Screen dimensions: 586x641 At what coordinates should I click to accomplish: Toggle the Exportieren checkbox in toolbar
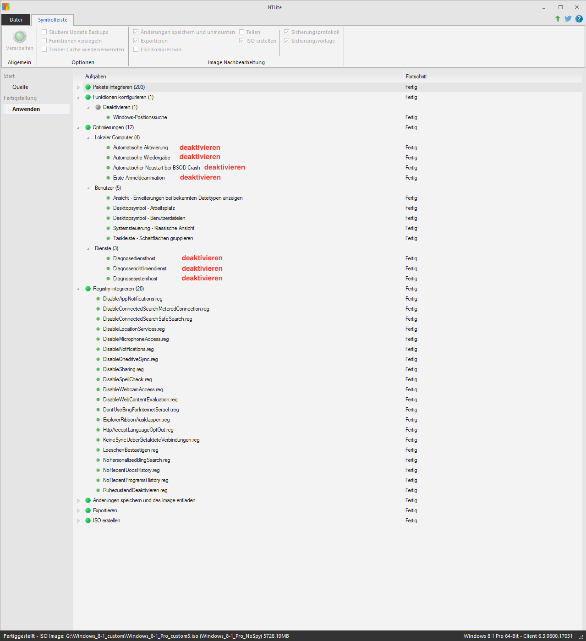136,41
